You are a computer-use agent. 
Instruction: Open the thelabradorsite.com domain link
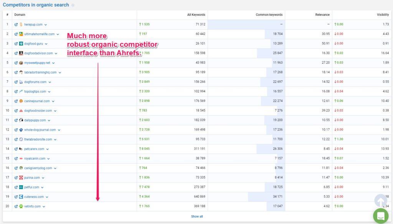38,139
